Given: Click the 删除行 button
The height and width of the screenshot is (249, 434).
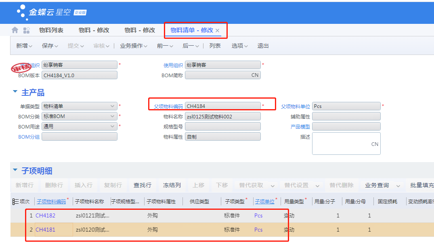Looking at the screenshot, I should point(54,185).
